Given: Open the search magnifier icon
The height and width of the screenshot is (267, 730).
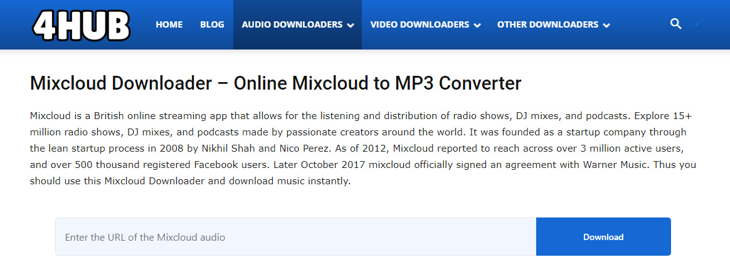Looking at the screenshot, I should pyautogui.click(x=675, y=24).
